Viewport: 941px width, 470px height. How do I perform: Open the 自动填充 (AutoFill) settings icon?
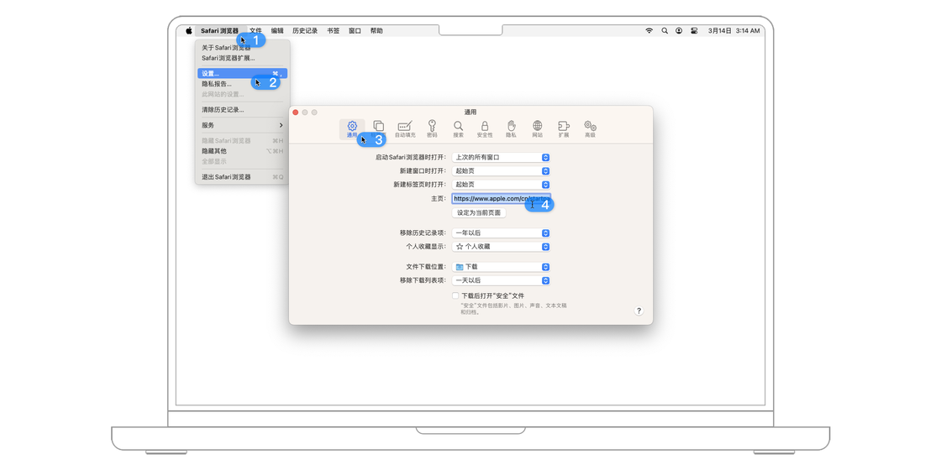405,128
